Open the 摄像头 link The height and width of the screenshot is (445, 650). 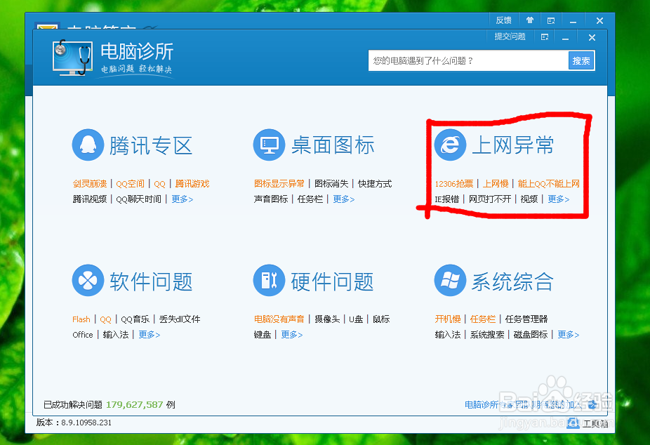[x=327, y=319]
